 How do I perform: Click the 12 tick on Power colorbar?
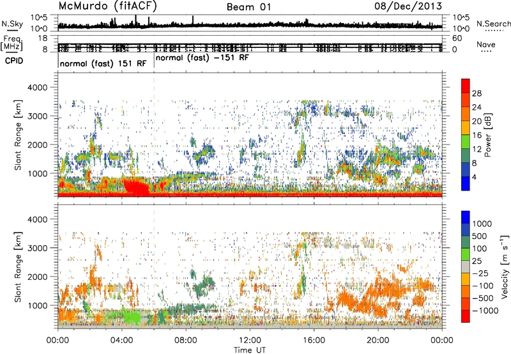tap(477, 150)
